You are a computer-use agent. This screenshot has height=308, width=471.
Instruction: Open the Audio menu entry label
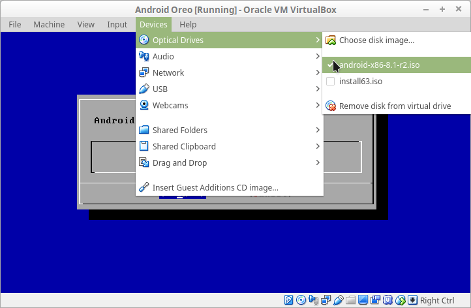(x=163, y=57)
